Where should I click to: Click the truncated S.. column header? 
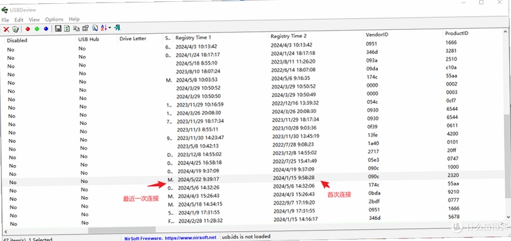click(167, 38)
